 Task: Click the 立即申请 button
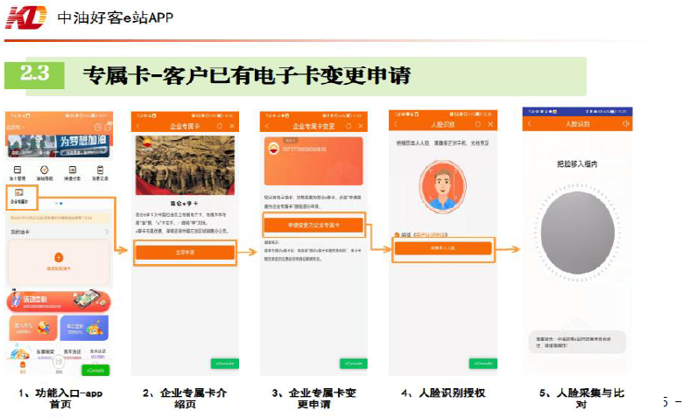(184, 252)
